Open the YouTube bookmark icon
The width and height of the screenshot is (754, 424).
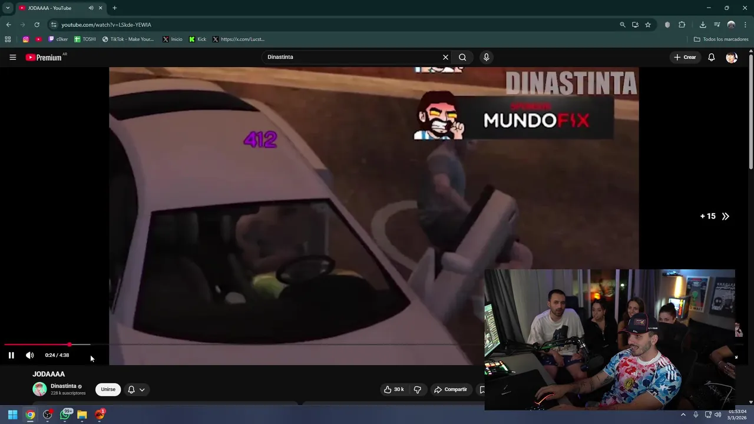(x=38, y=39)
